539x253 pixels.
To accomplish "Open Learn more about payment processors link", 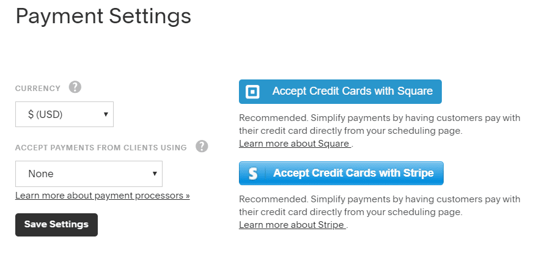I will pyautogui.click(x=103, y=196).
